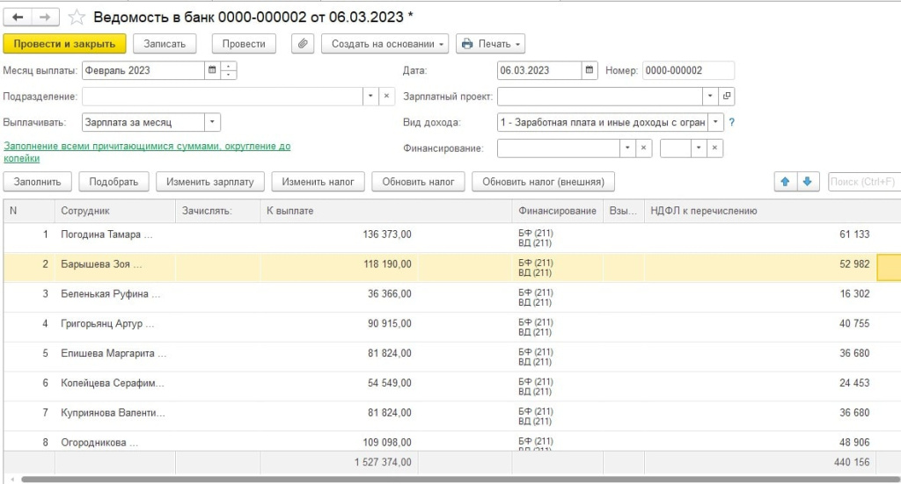The height and width of the screenshot is (484, 901).
Task: Open the Создать на основании menu
Action: click(385, 44)
